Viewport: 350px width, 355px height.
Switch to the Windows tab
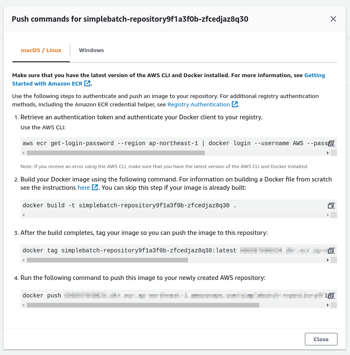tap(91, 50)
